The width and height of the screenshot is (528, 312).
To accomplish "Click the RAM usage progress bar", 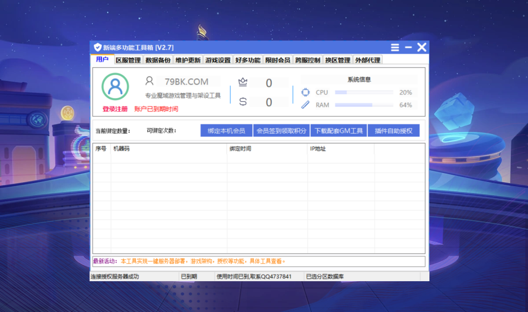I will pyautogui.click(x=364, y=105).
